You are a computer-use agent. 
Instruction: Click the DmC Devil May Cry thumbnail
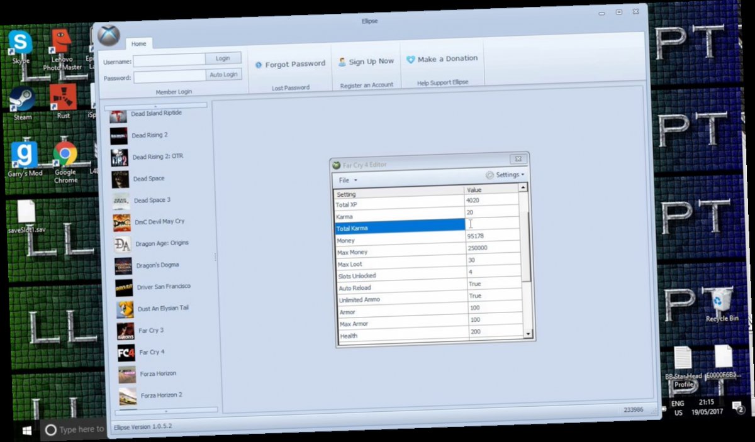pyautogui.click(x=122, y=222)
